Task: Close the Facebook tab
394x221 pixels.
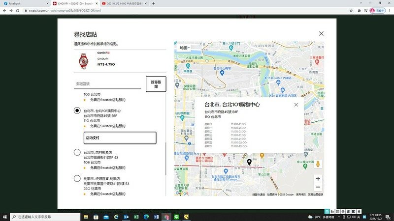Action: tap(47, 3)
